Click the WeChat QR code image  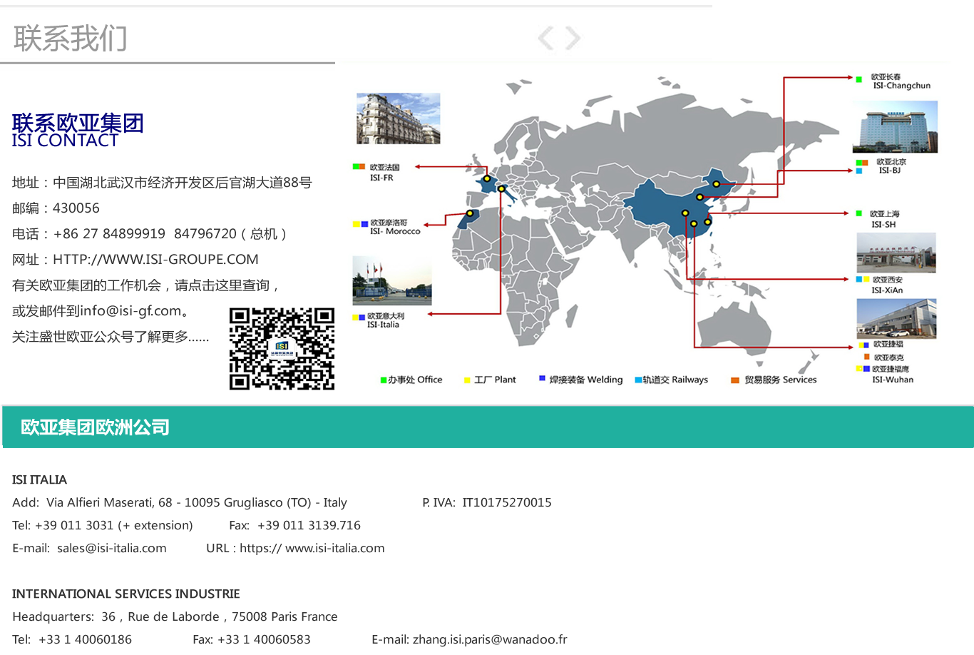coord(282,349)
